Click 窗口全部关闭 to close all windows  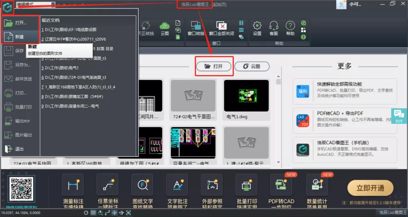(221, 28)
